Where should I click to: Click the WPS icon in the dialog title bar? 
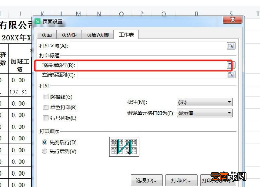(x=37, y=21)
